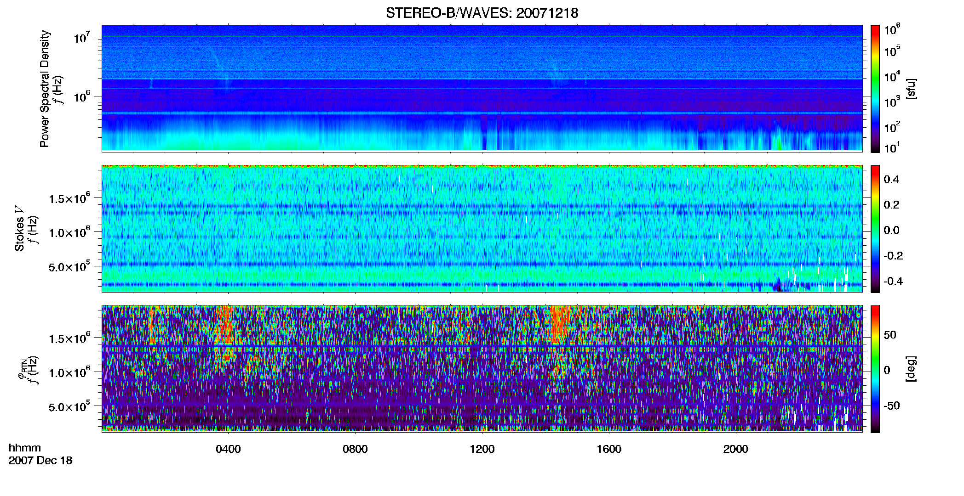Click the 10^4 label on sfu colorbar
Screen dimensions: 964x496
coord(892,76)
